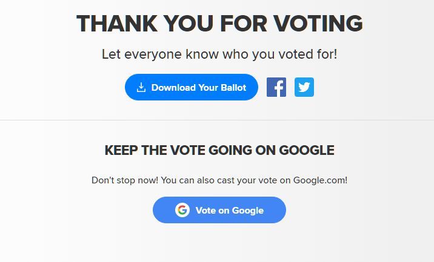The image size is (434, 262).
Task: Click the horizontal divider line between sections
Action: pyautogui.click(x=217, y=120)
